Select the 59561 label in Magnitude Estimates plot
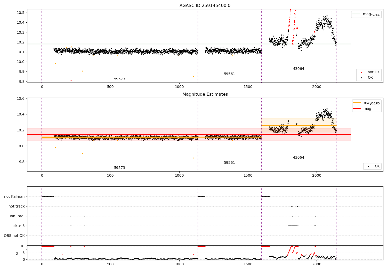 [x=229, y=163]
